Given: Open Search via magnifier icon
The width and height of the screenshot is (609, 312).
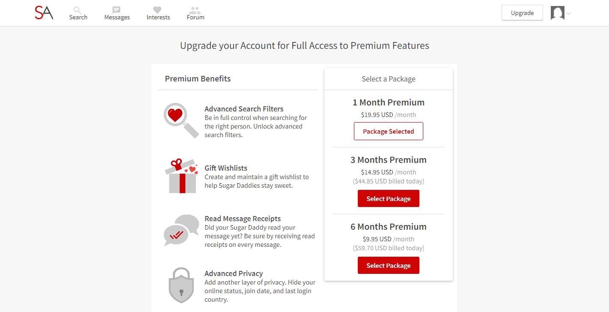Looking at the screenshot, I should coord(77,9).
